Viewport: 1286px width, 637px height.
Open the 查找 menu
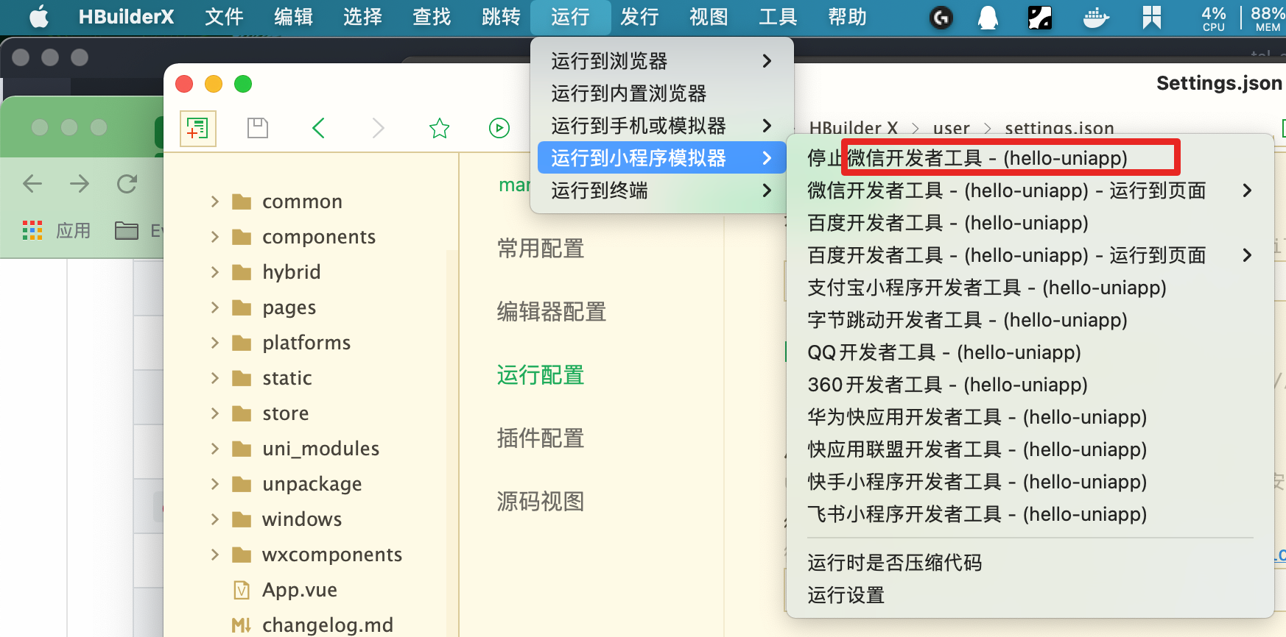coord(432,17)
